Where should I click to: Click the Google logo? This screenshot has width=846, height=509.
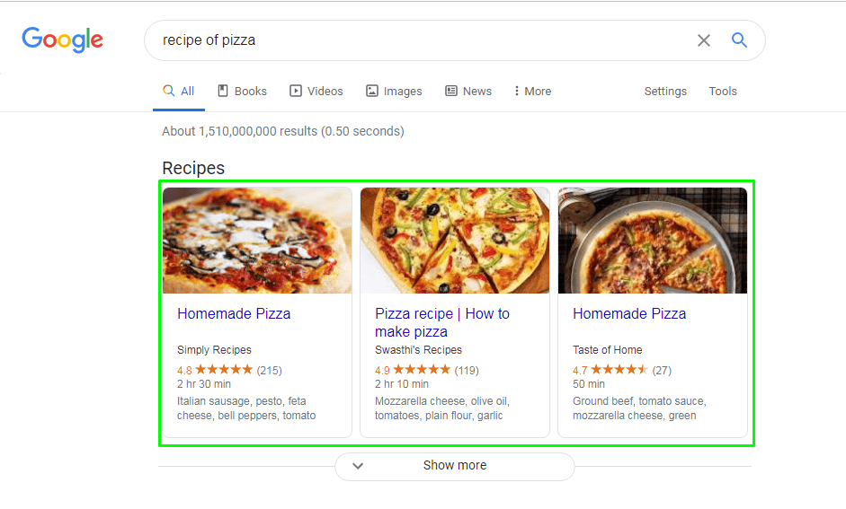coord(62,39)
